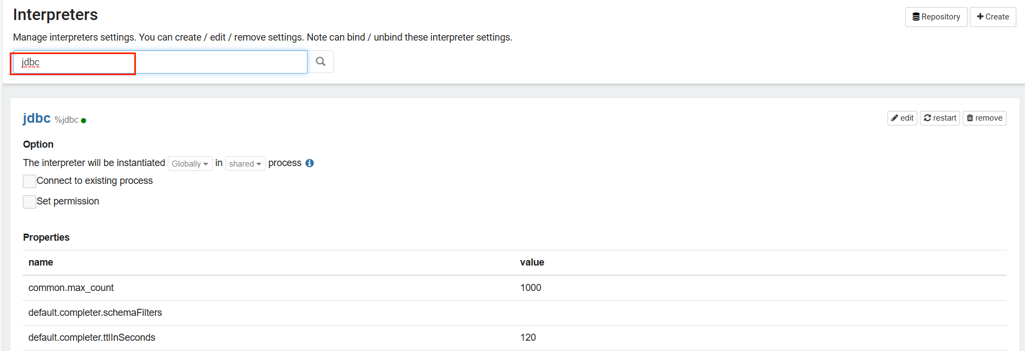Image resolution: width=1025 pixels, height=351 pixels.
Task: Remove the jdbc interpreter setting
Action: (x=984, y=118)
